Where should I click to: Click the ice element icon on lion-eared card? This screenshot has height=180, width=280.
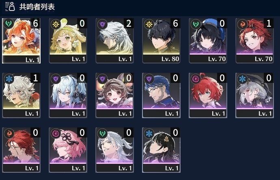pyautogui.click(x=9, y=78)
